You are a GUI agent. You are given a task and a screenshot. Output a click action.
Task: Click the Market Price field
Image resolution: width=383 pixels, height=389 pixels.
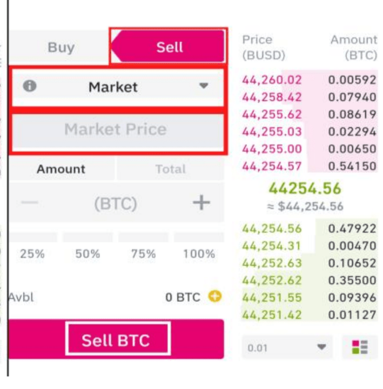click(116, 130)
